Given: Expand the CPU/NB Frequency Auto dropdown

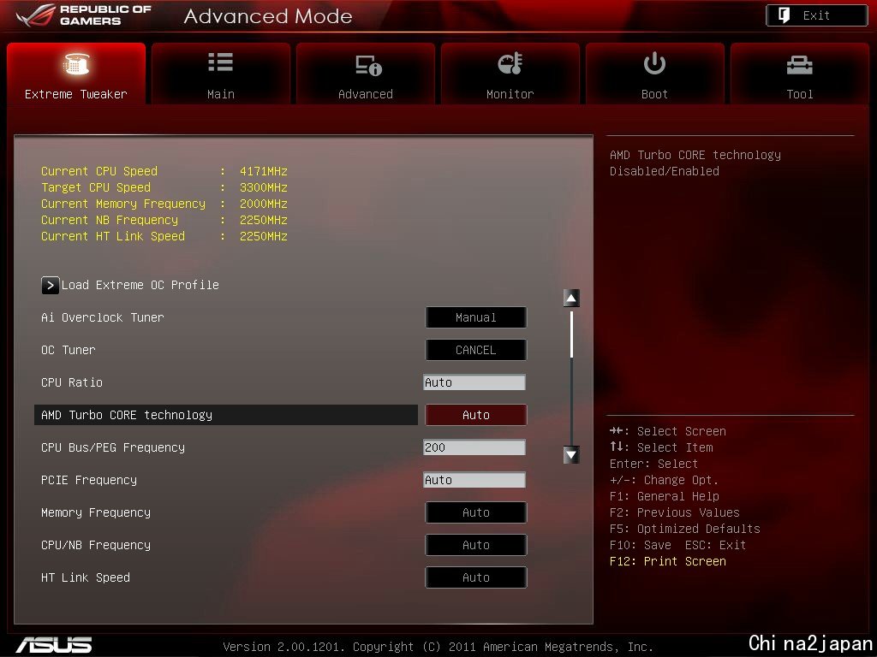Looking at the screenshot, I should [476, 545].
